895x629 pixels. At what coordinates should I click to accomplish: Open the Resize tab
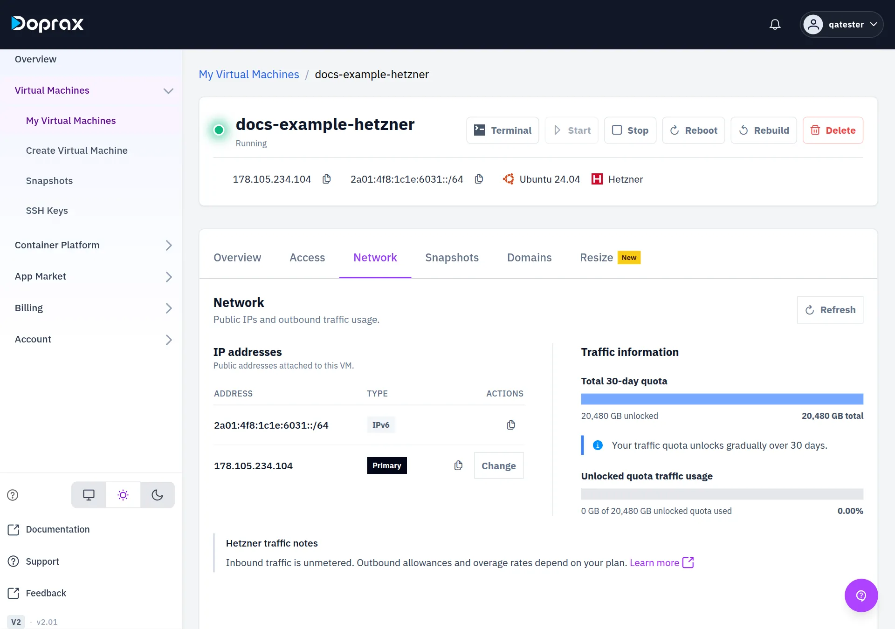[610, 258]
